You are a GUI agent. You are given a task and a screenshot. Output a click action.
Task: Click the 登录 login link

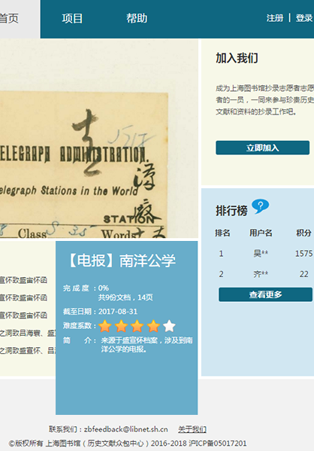(x=304, y=18)
